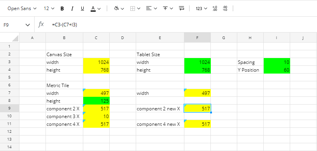Viewport: 317px width, 151px height.
Task: Select row 9 header
Action: (x=9, y=108)
